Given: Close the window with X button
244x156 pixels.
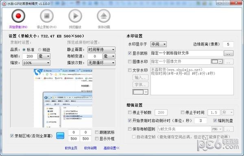Looking at the screenshot, I should [236, 3].
